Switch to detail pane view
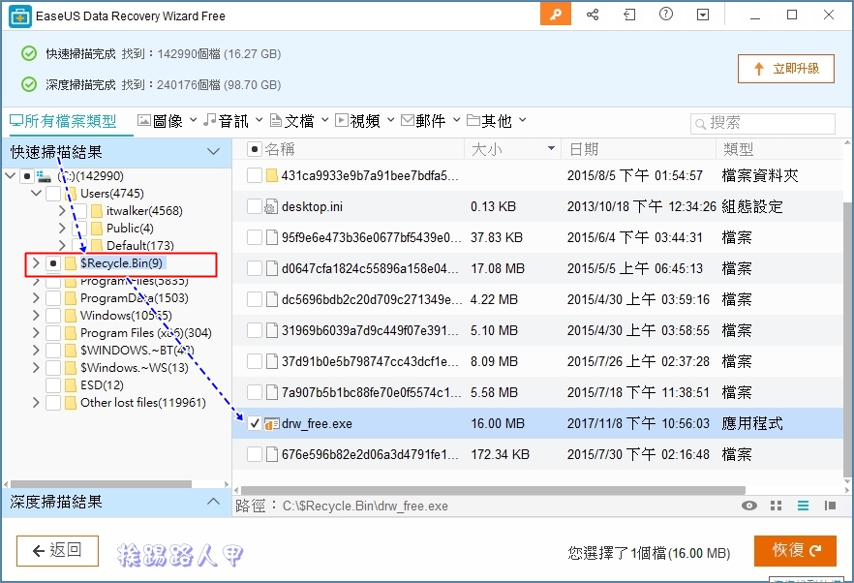The height and width of the screenshot is (583, 854). [830, 506]
